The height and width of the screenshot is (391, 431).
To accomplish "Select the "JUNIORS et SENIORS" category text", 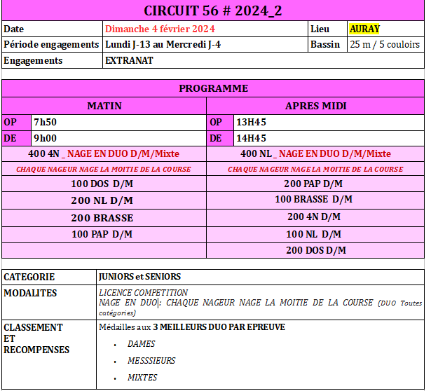I will point(139,277).
